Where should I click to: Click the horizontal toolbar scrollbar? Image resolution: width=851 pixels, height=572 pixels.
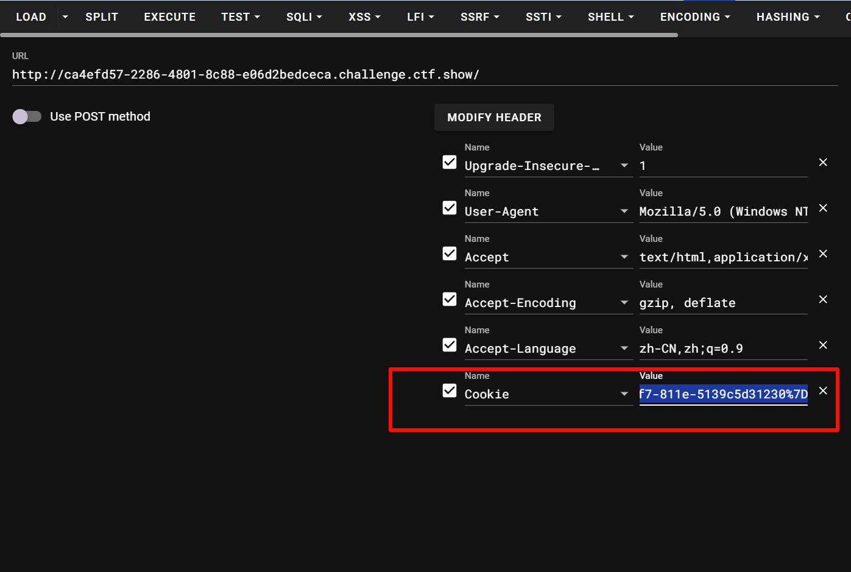click(x=339, y=35)
